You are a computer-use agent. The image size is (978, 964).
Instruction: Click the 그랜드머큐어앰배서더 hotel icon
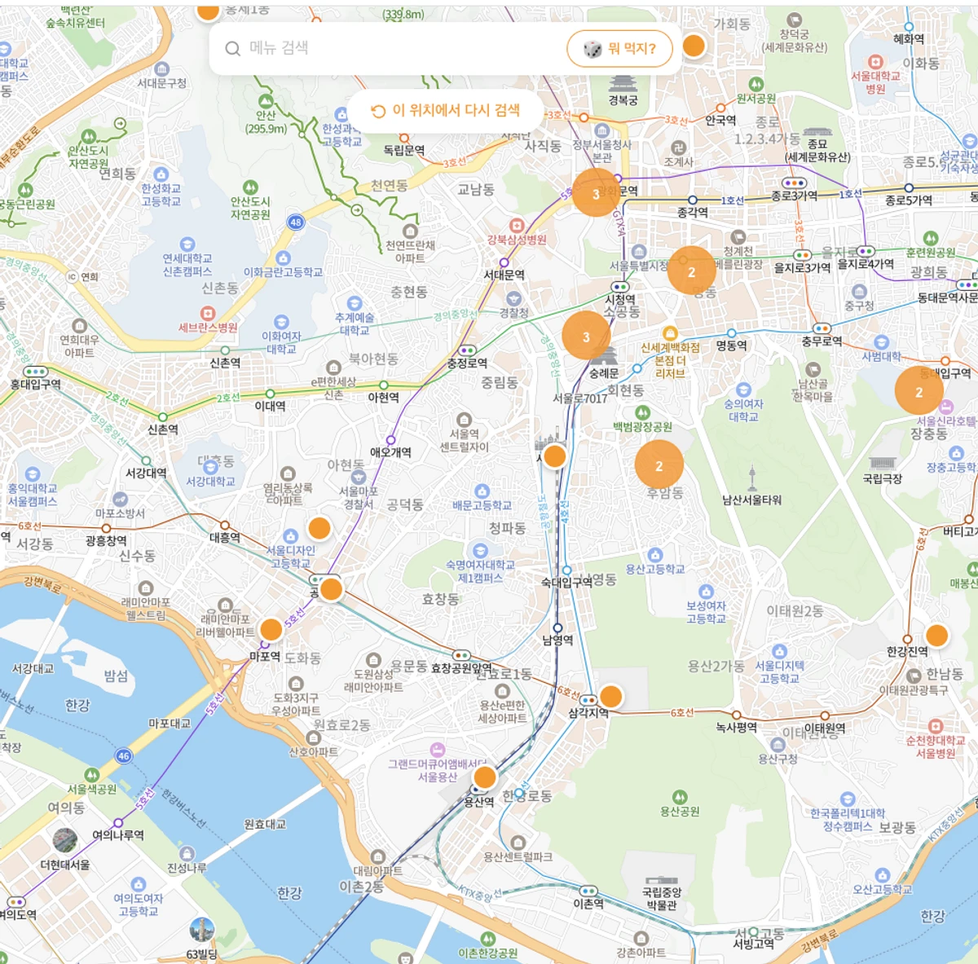pos(438,750)
